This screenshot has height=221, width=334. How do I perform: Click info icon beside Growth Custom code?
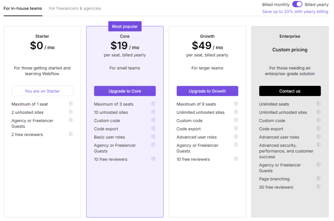point(236,120)
